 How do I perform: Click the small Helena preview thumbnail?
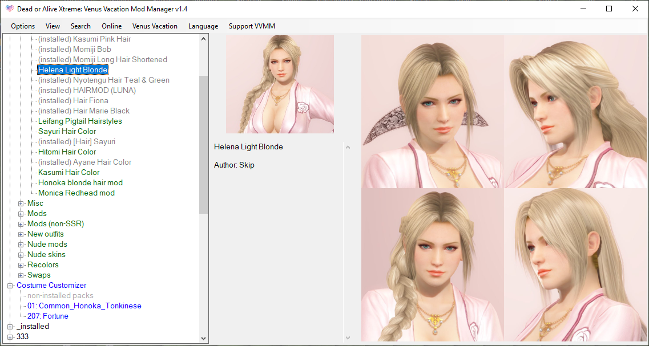coord(280,84)
